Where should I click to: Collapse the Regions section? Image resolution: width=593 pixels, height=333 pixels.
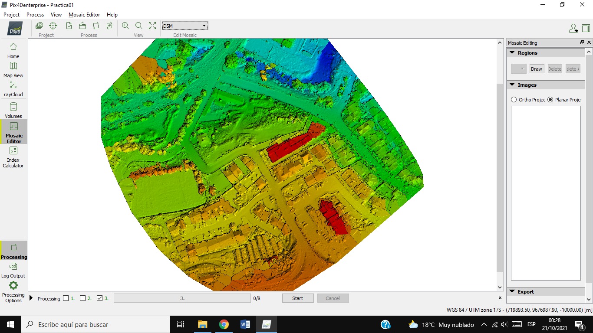512,53
